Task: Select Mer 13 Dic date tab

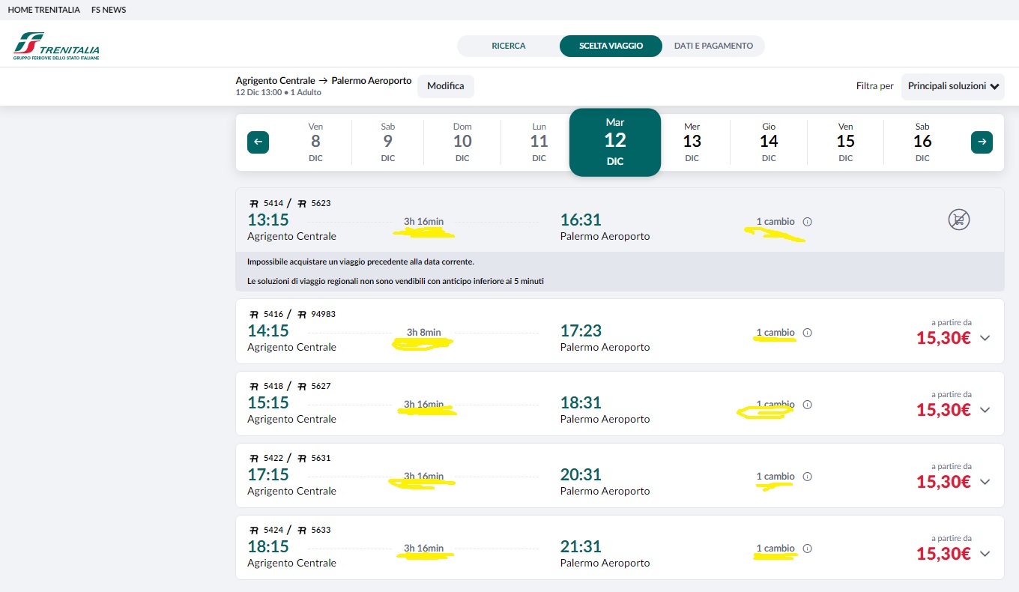Action: pos(692,142)
